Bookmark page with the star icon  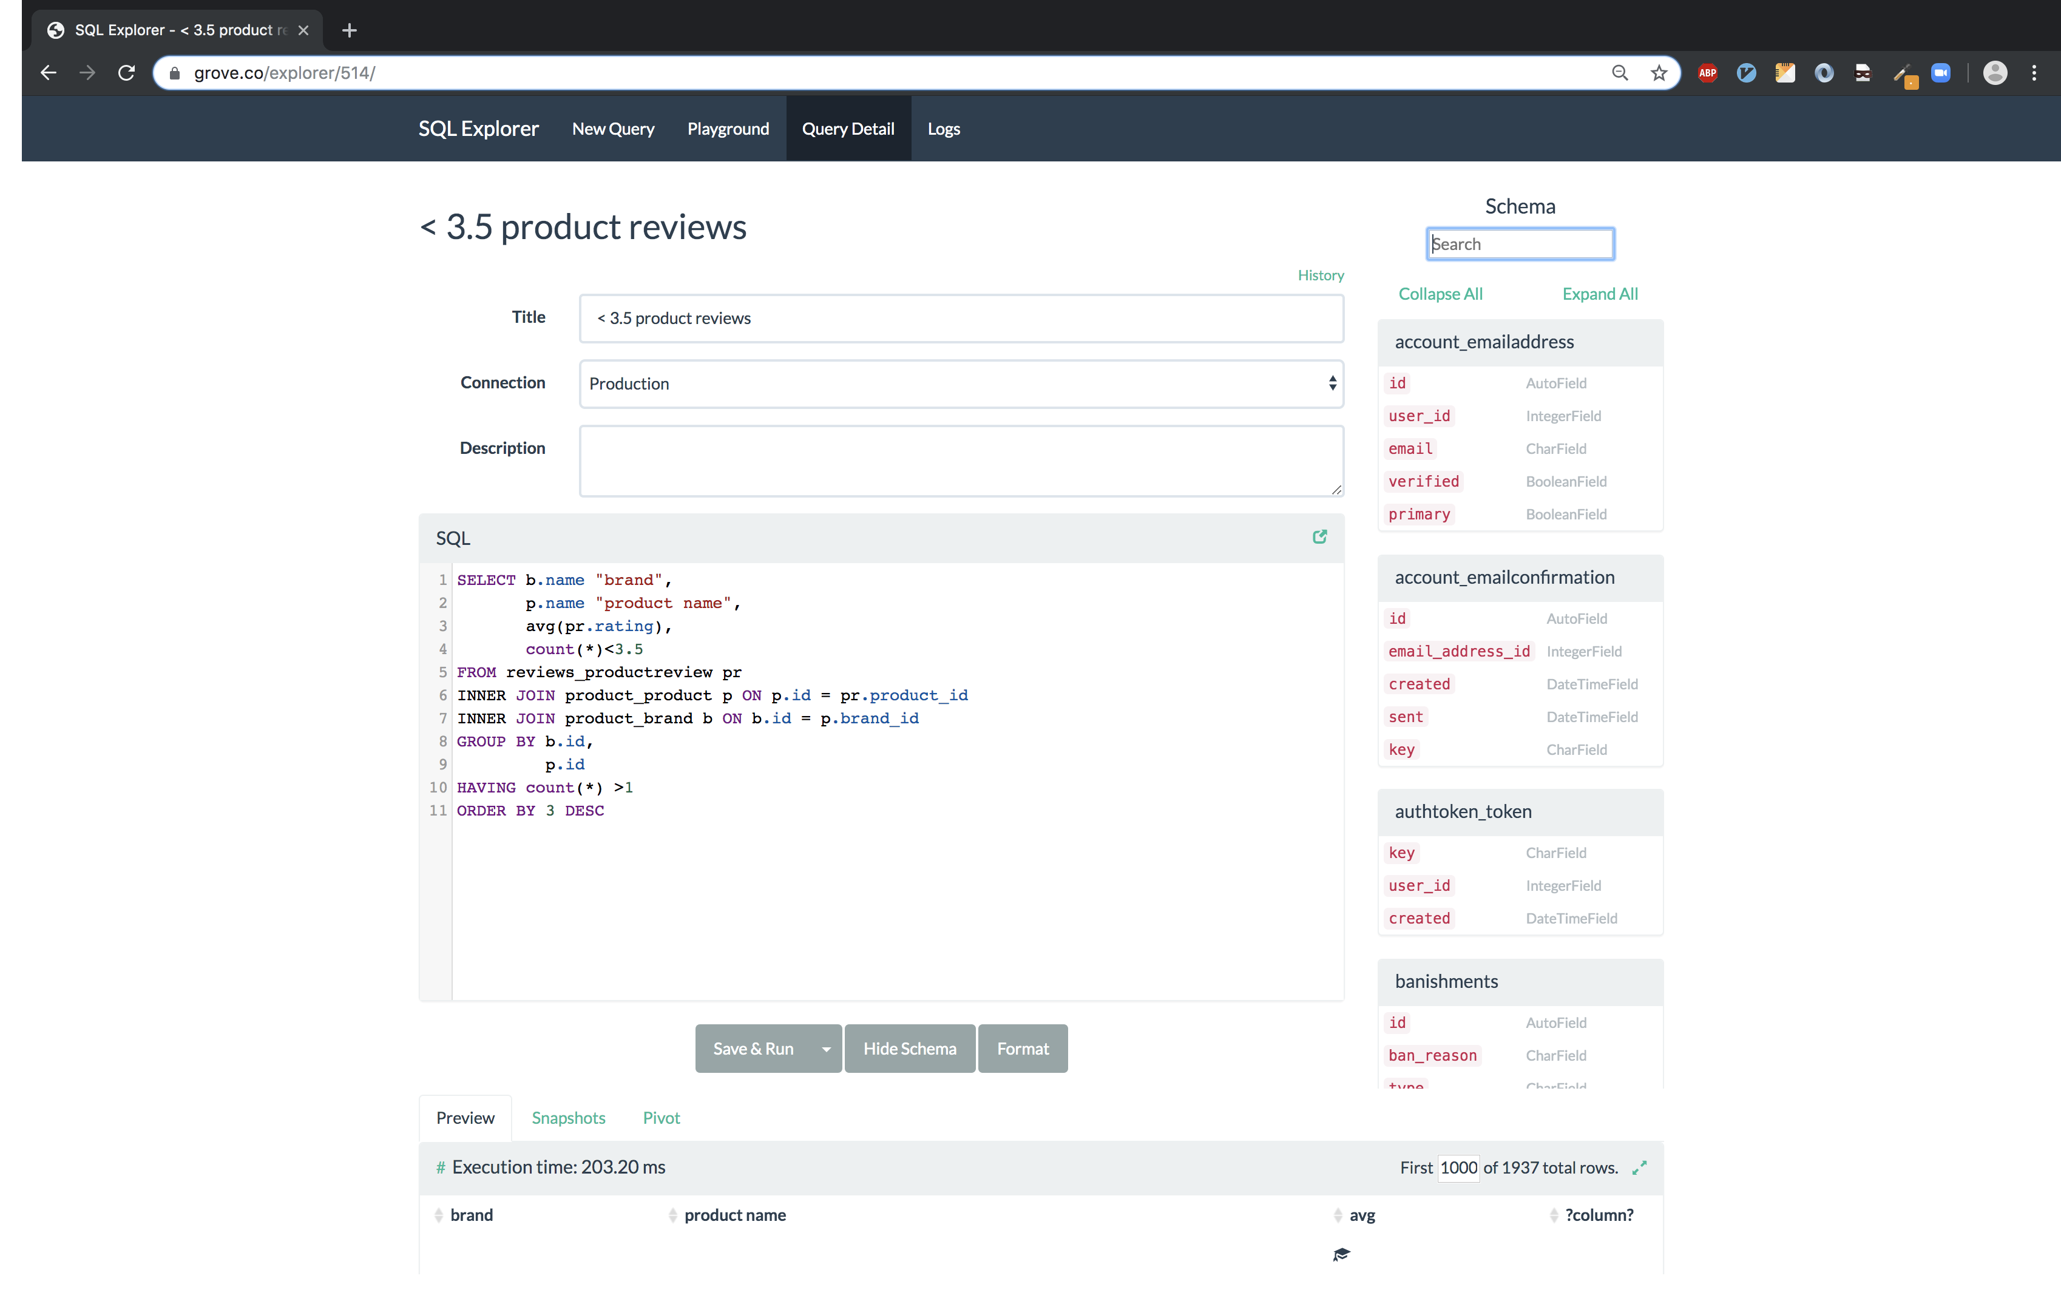[1659, 73]
